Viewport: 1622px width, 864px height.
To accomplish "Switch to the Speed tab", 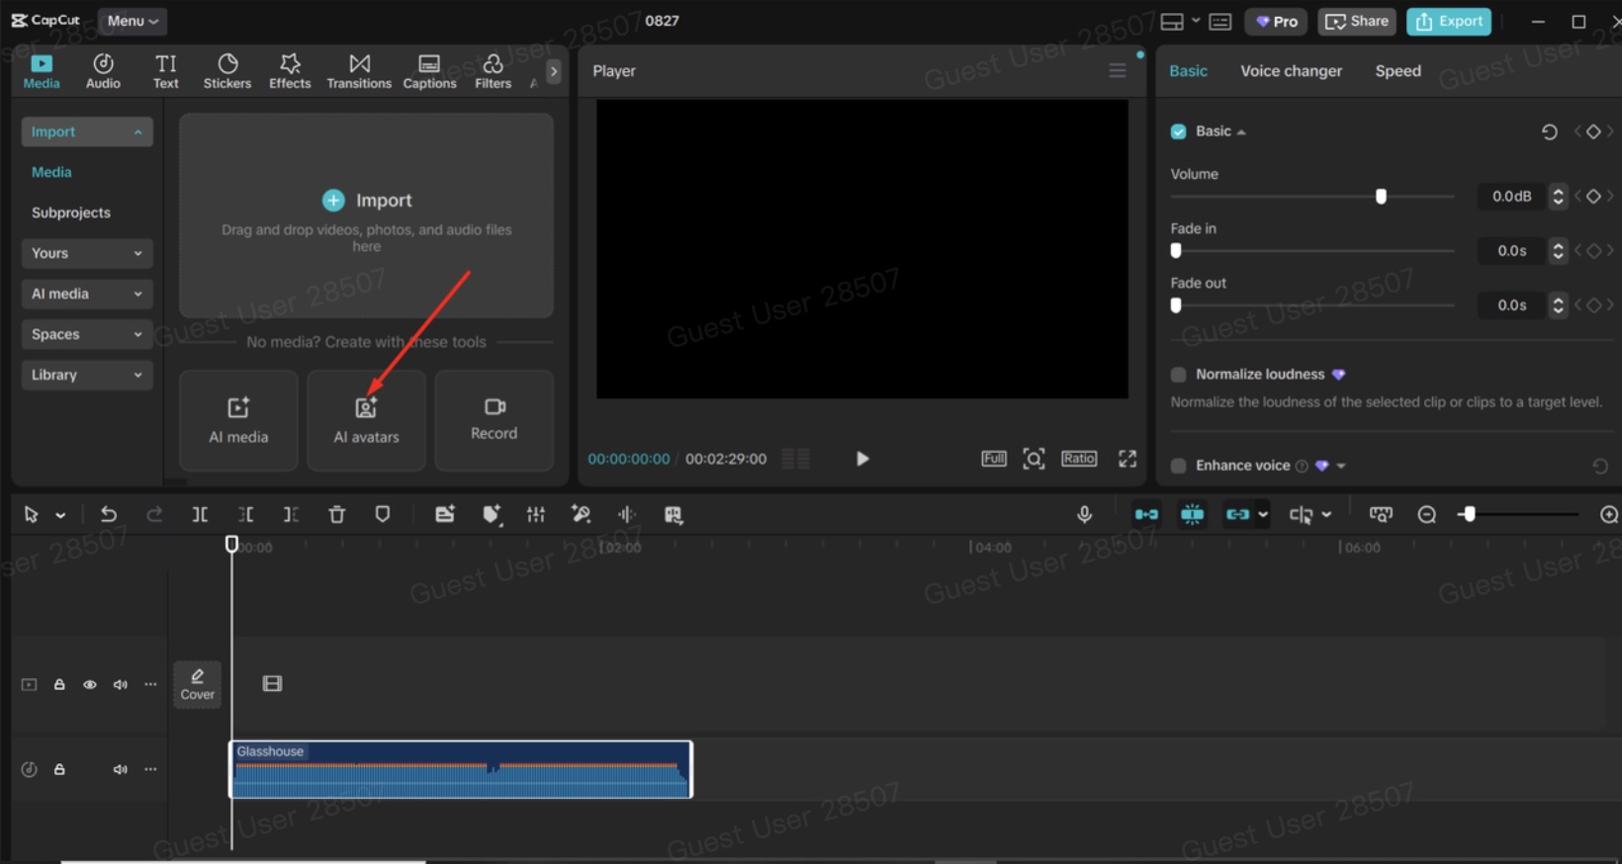I will click(x=1397, y=71).
